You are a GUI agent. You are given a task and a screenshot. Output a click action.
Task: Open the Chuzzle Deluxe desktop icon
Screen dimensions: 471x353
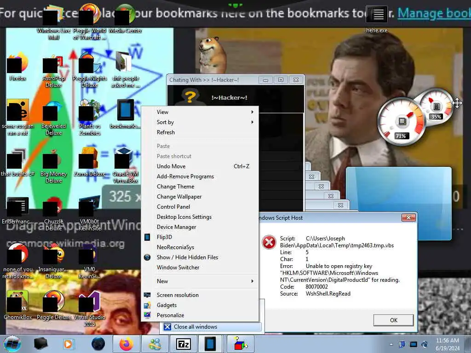53,213
